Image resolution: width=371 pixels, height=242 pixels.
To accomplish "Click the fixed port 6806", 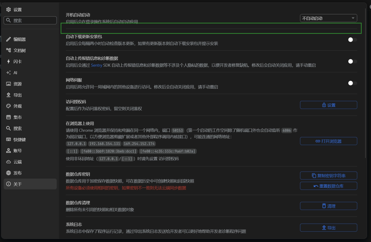I will [287, 130].
